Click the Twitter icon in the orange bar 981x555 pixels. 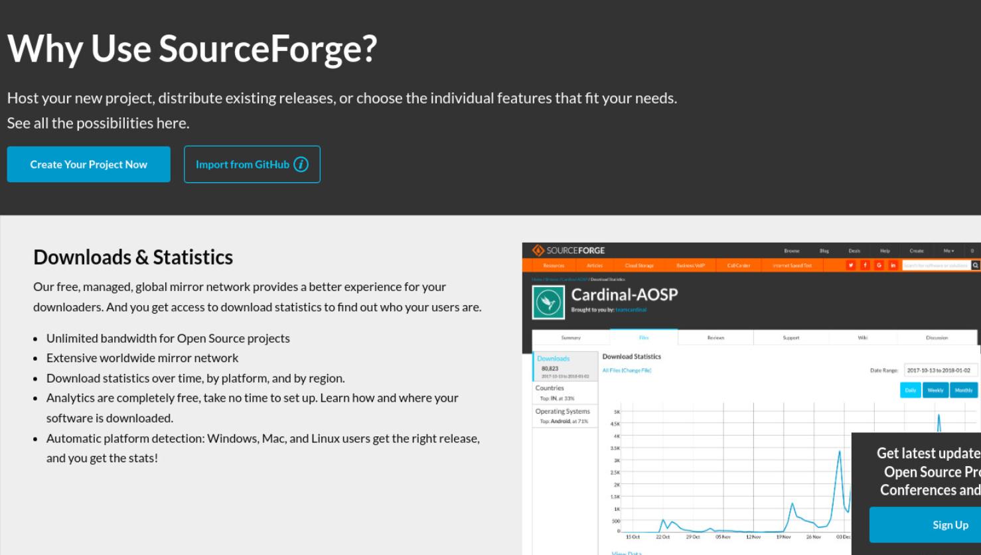click(x=851, y=265)
